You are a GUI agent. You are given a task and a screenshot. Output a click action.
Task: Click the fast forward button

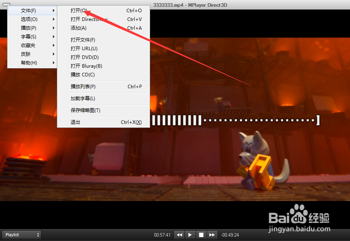[212, 235]
